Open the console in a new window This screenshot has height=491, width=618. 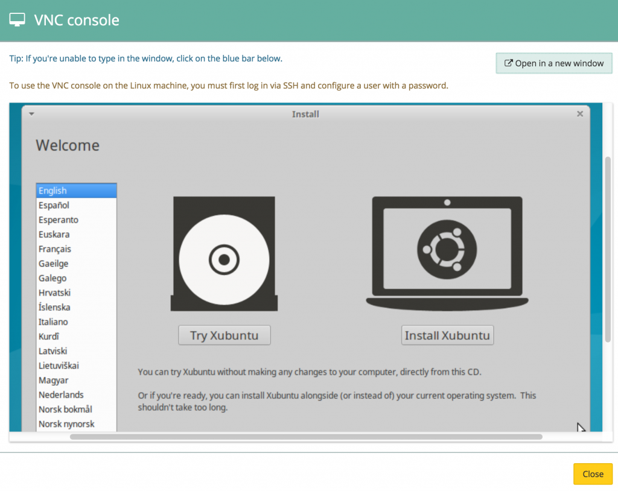(x=554, y=63)
